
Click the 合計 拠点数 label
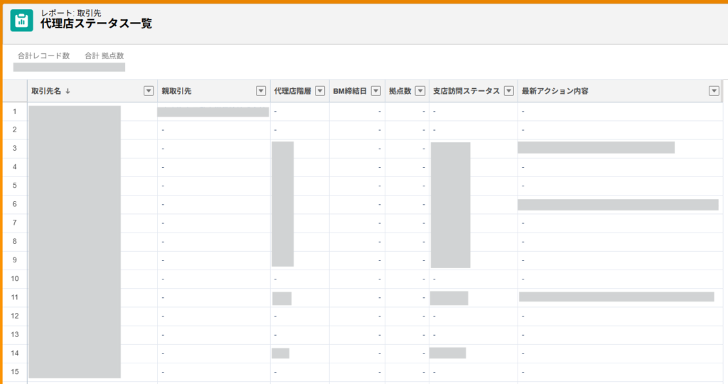point(104,55)
